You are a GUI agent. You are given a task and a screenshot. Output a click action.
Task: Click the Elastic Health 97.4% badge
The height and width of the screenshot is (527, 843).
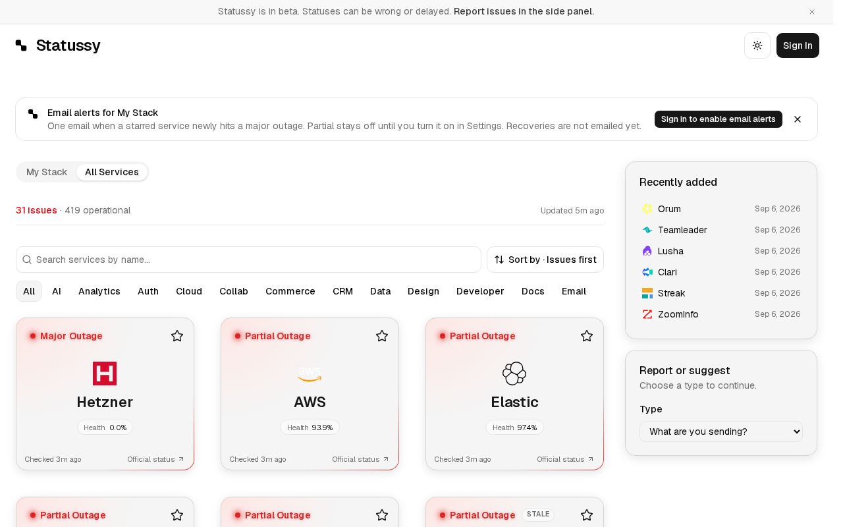pos(514,428)
